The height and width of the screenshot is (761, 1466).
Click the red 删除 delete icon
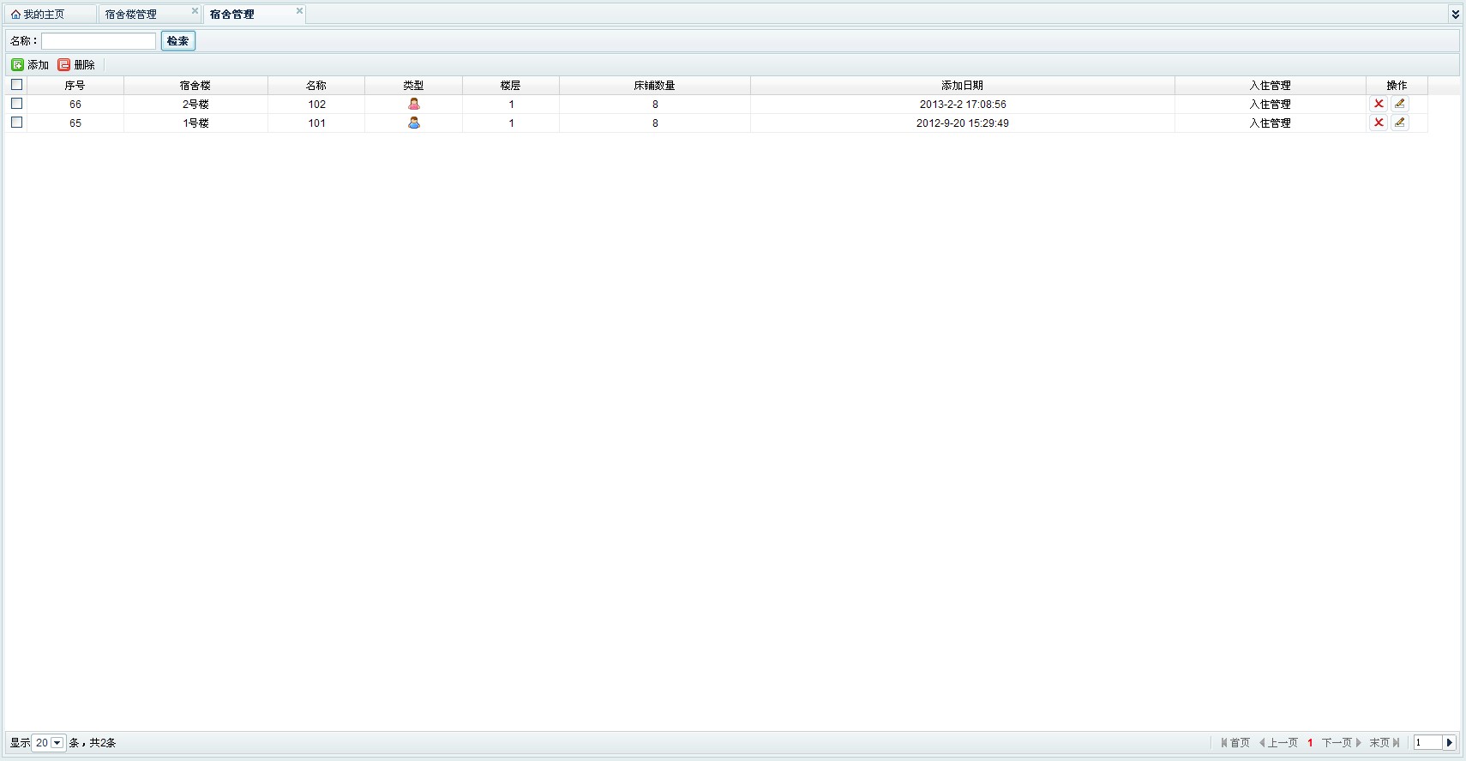pyautogui.click(x=64, y=65)
